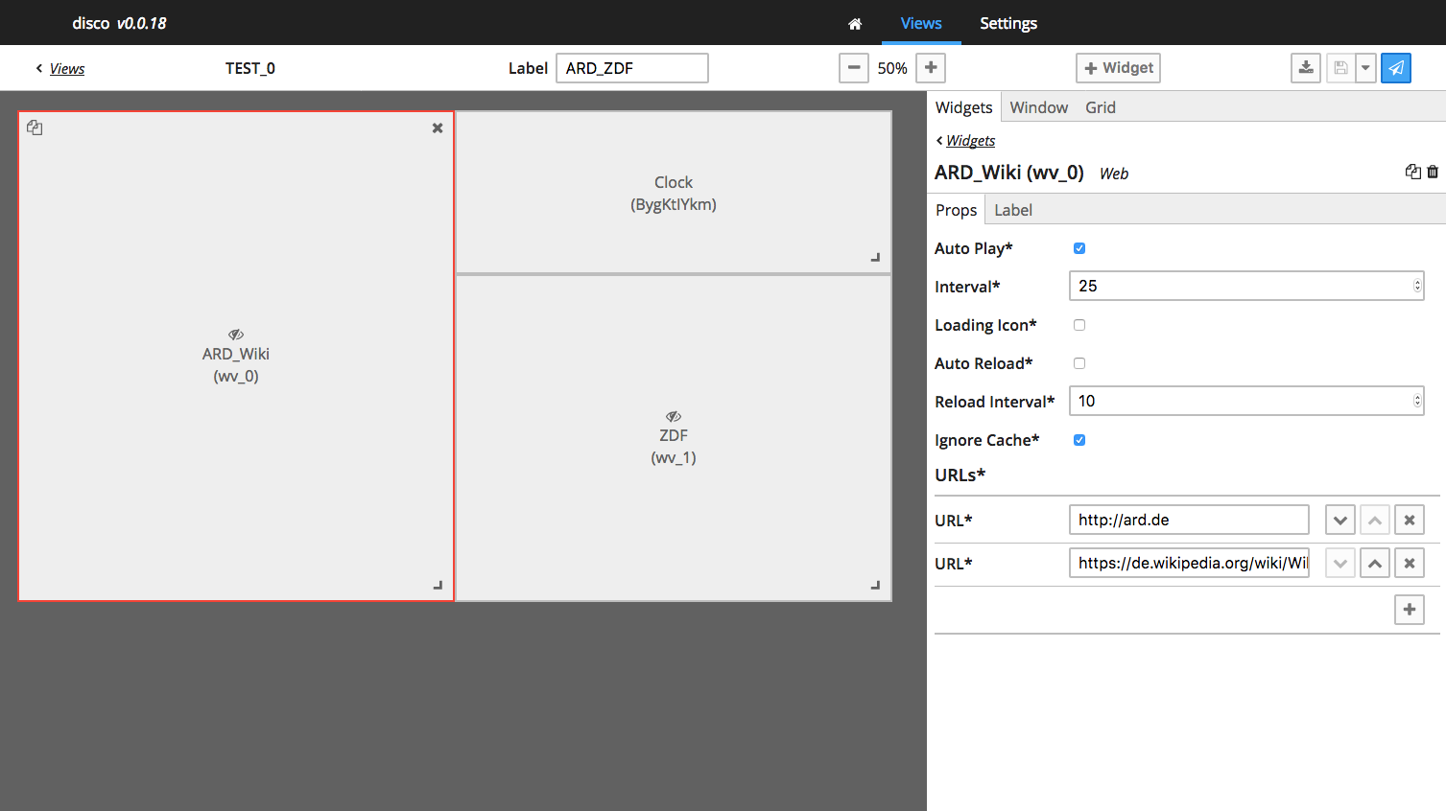
Task: Delete the ARD_Wiki widget with trash icon
Action: point(1433,172)
